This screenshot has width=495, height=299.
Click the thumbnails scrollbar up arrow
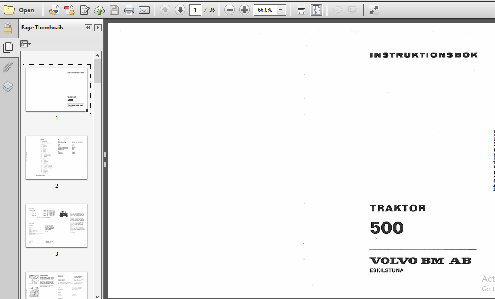(97, 55)
